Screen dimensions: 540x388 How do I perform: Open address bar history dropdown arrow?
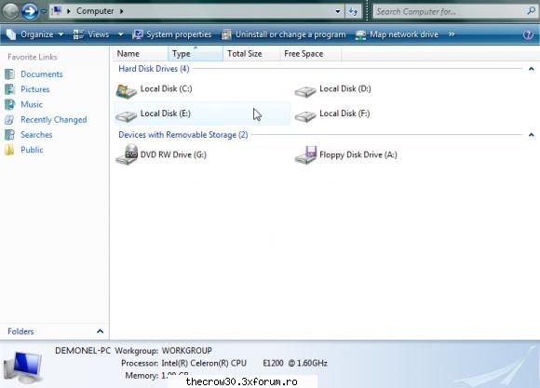(338, 11)
